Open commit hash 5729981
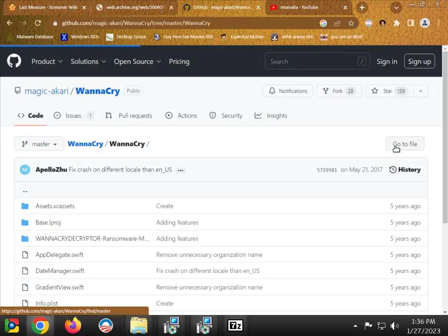The image size is (448, 336). (327, 170)
